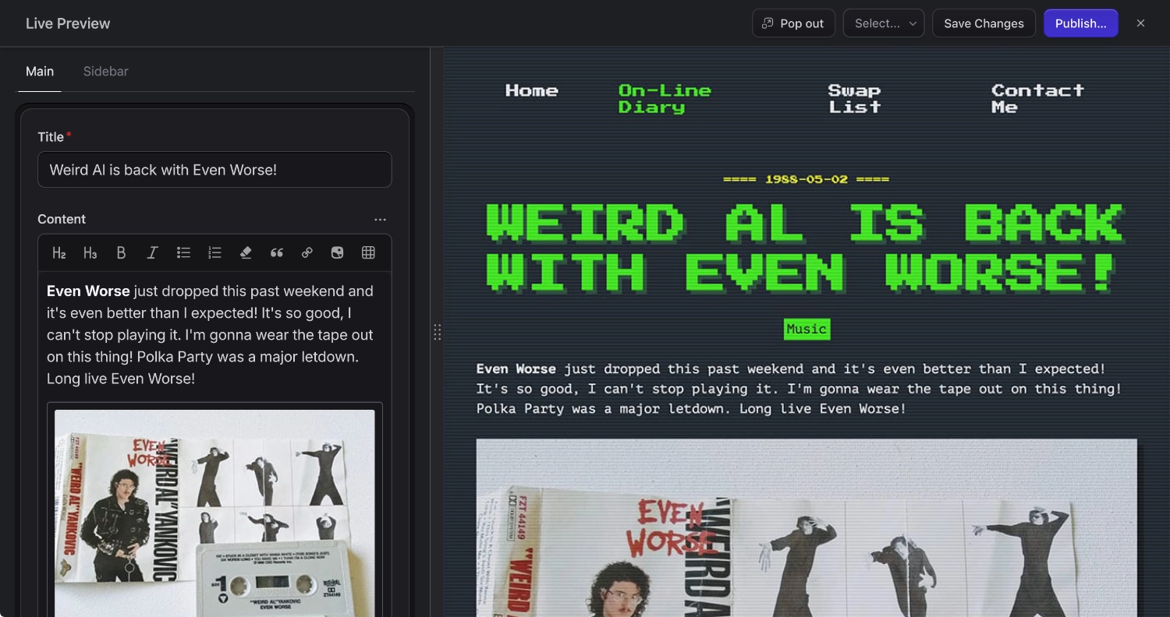Clear formatting with the eraser icon

246,252
